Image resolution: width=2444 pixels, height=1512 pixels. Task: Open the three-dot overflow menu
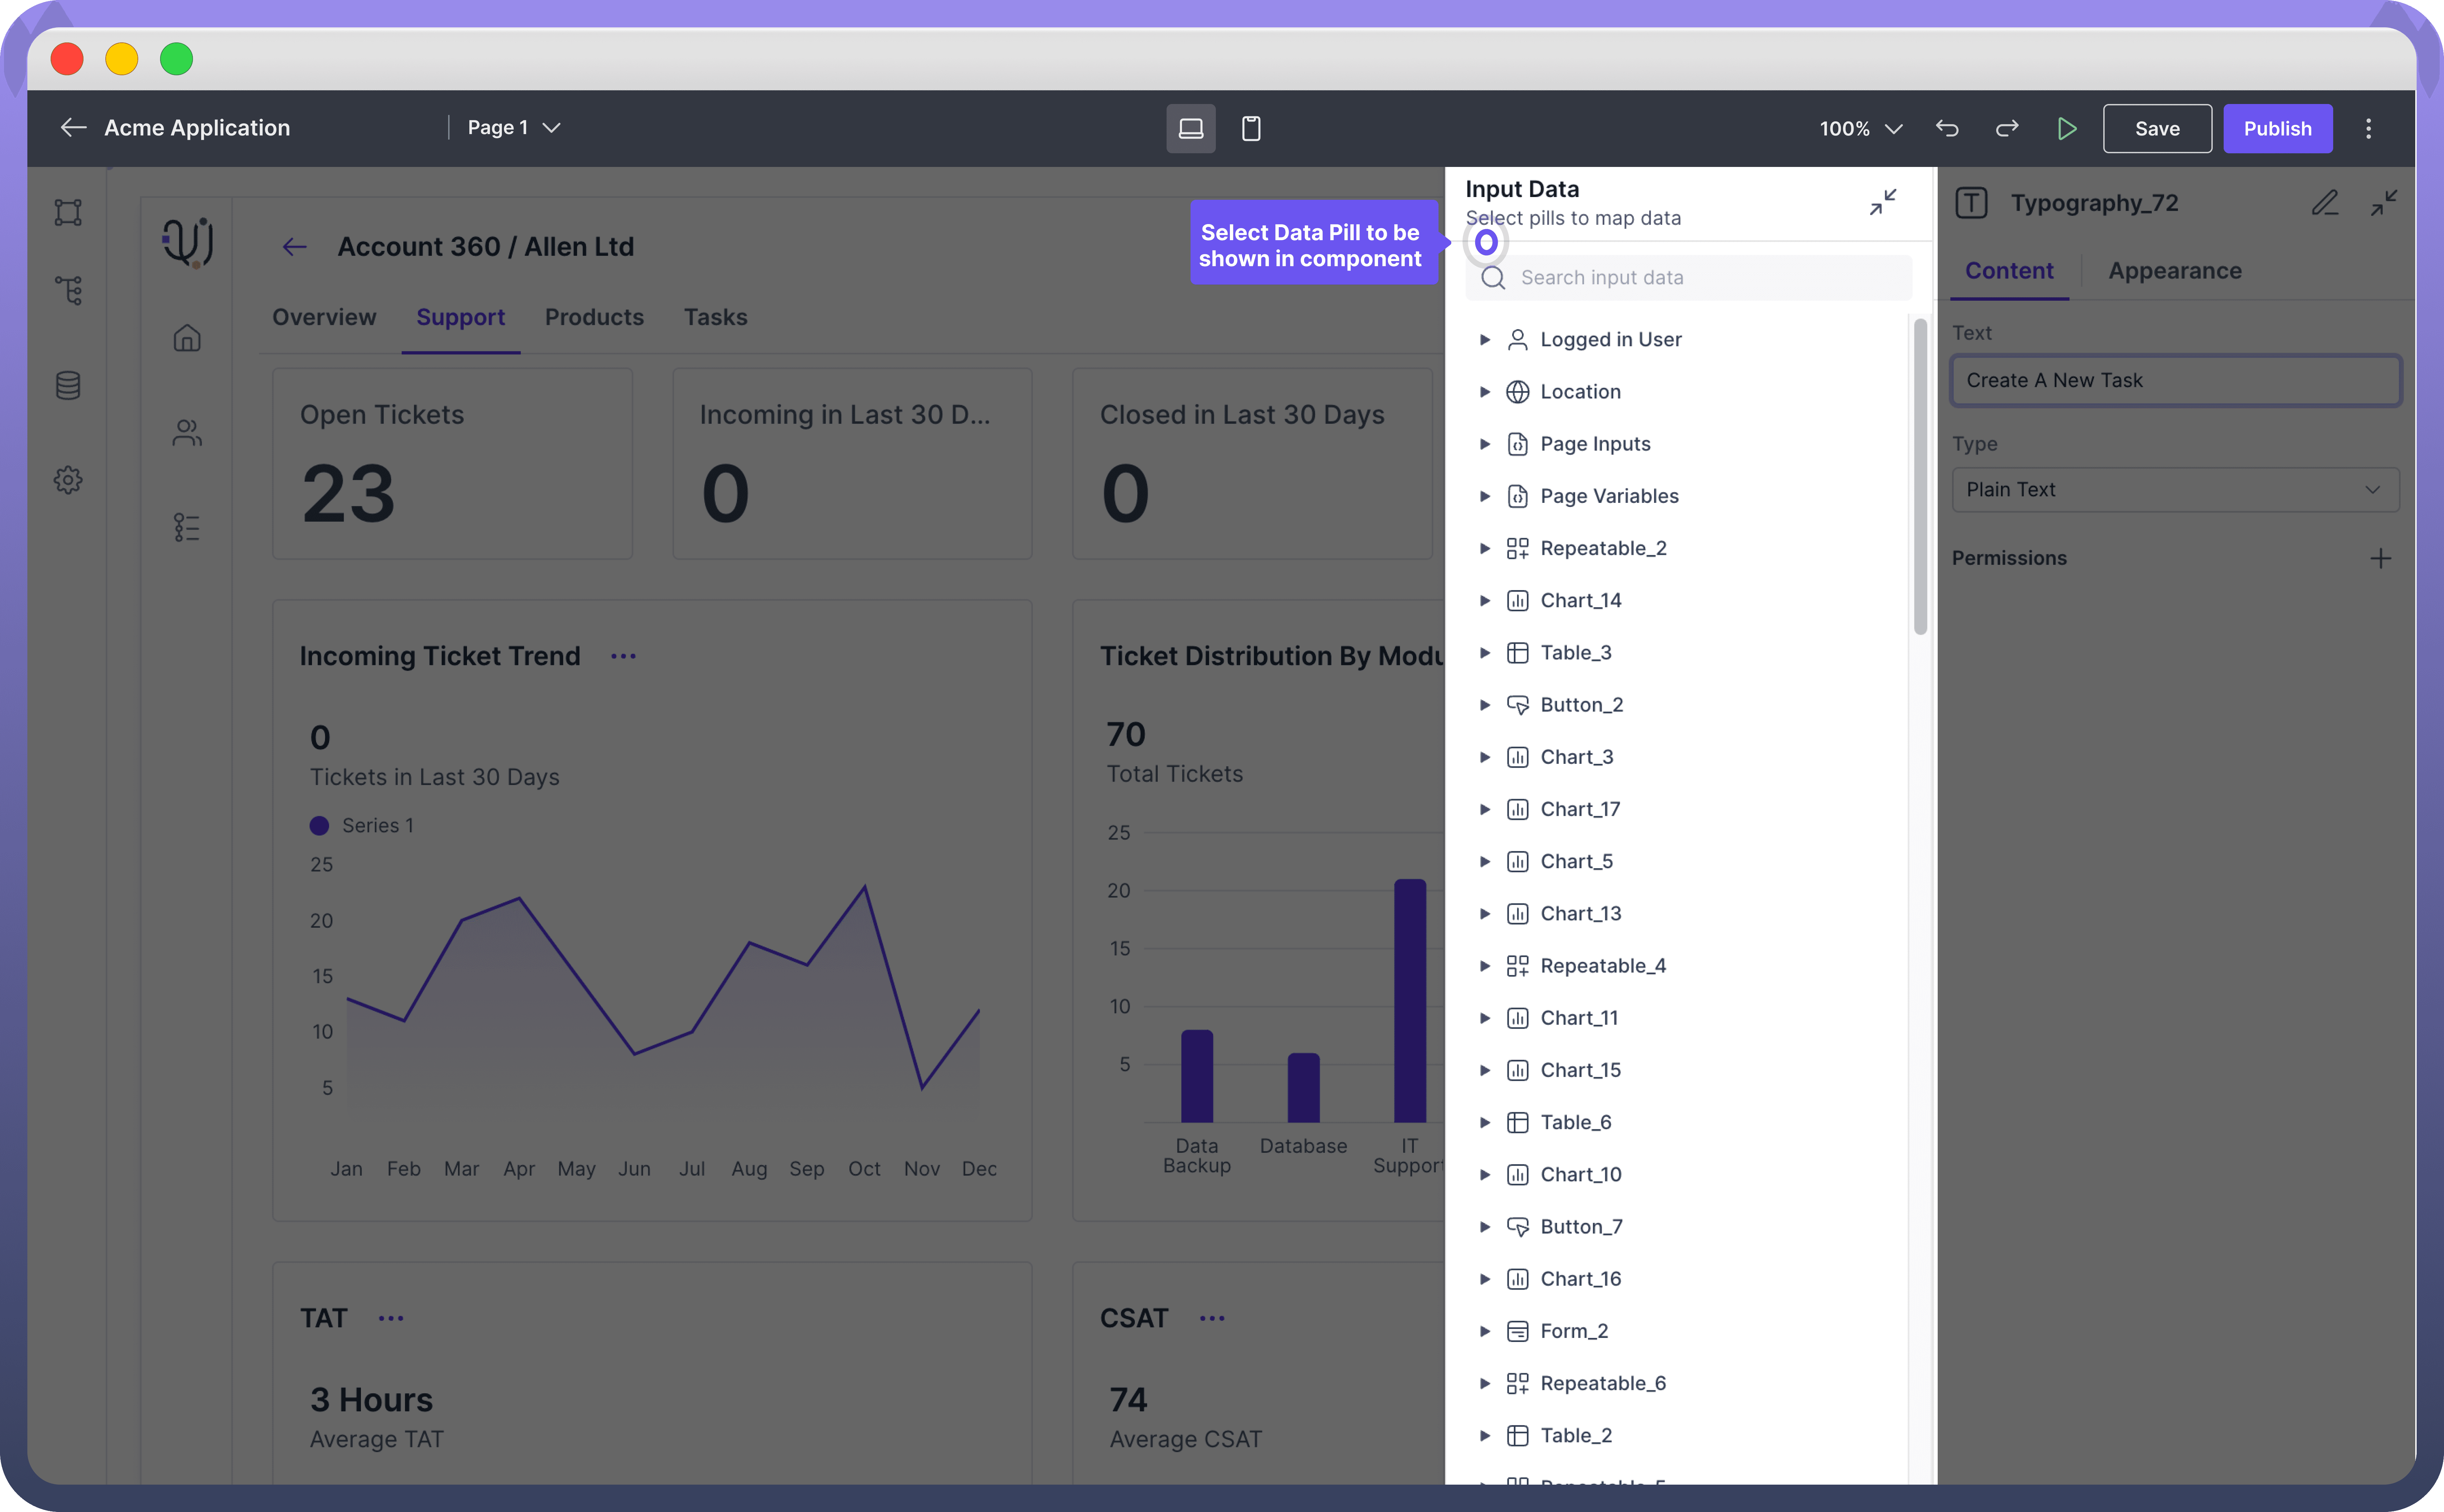2369,128
